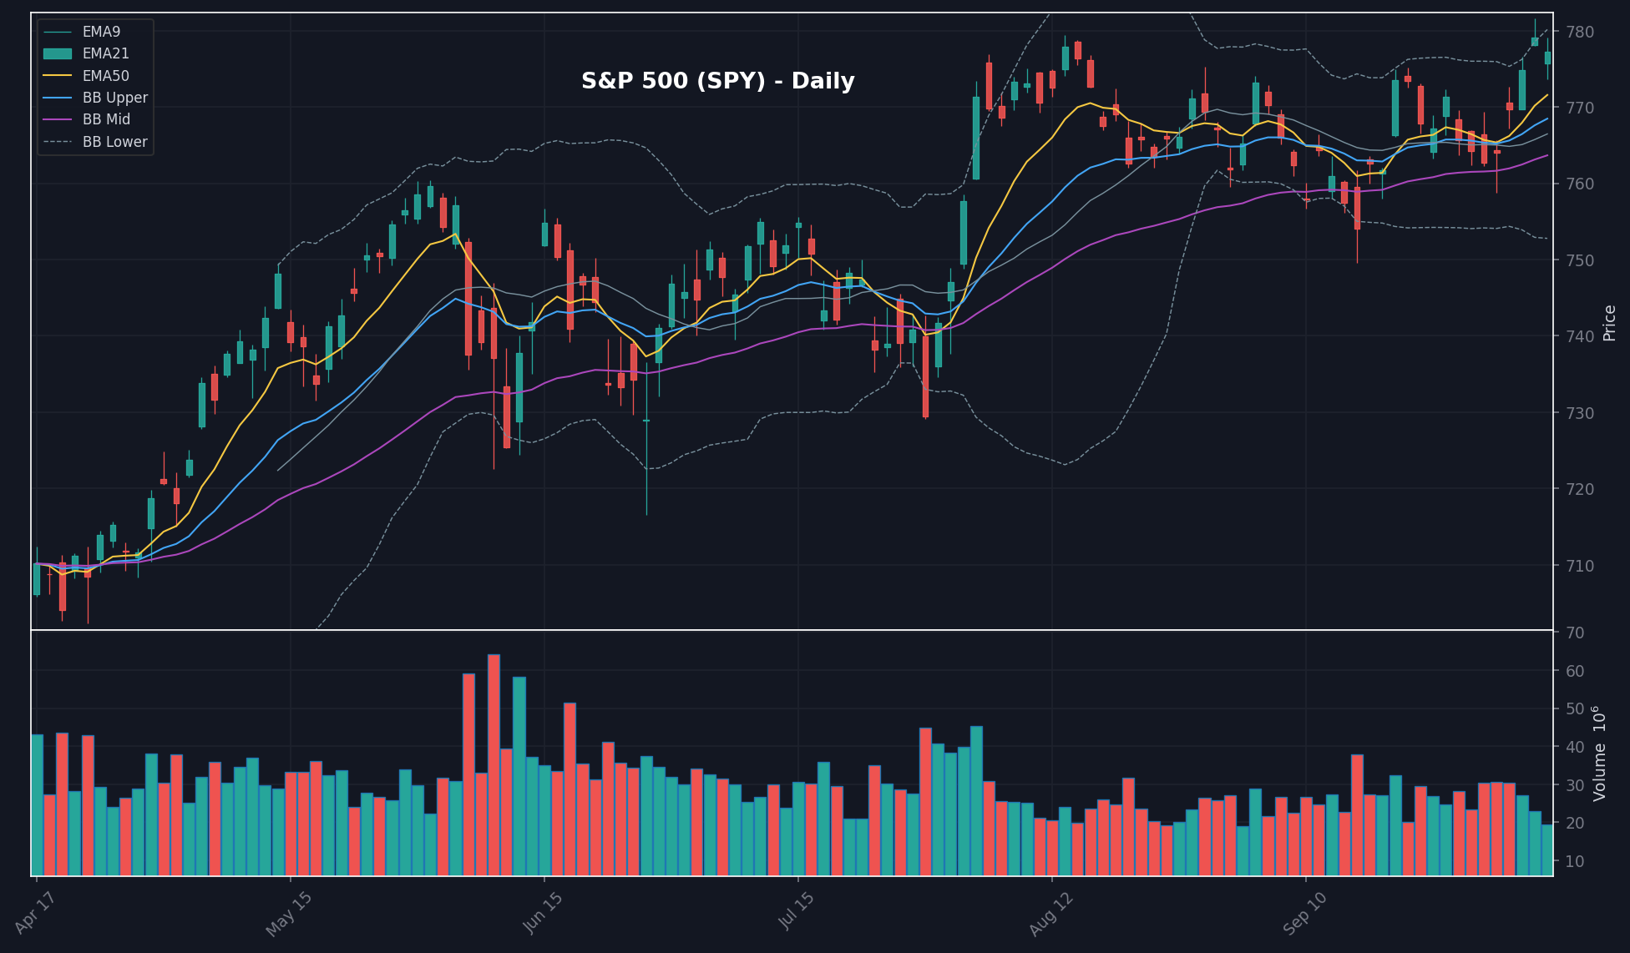Click the Price axis title
This screenshot has height=953, width=1630.
(1609, 323)
